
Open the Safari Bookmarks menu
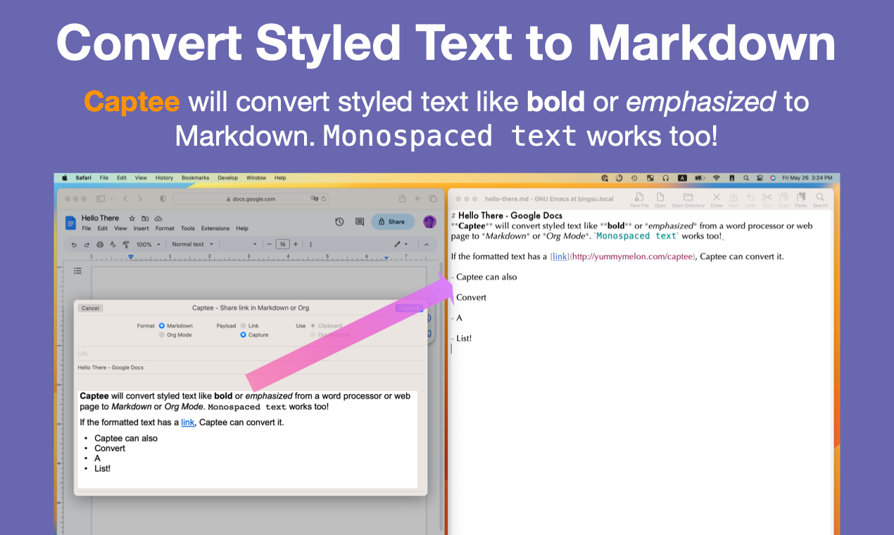point(195,178)
